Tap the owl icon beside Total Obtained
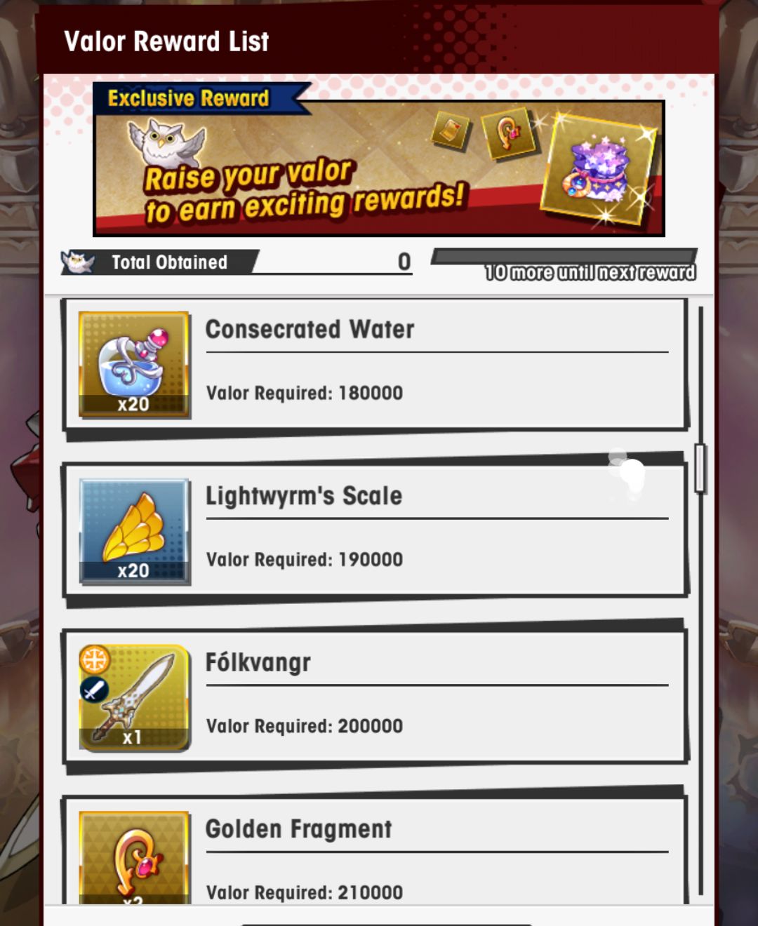 click(x=78, y=262)
